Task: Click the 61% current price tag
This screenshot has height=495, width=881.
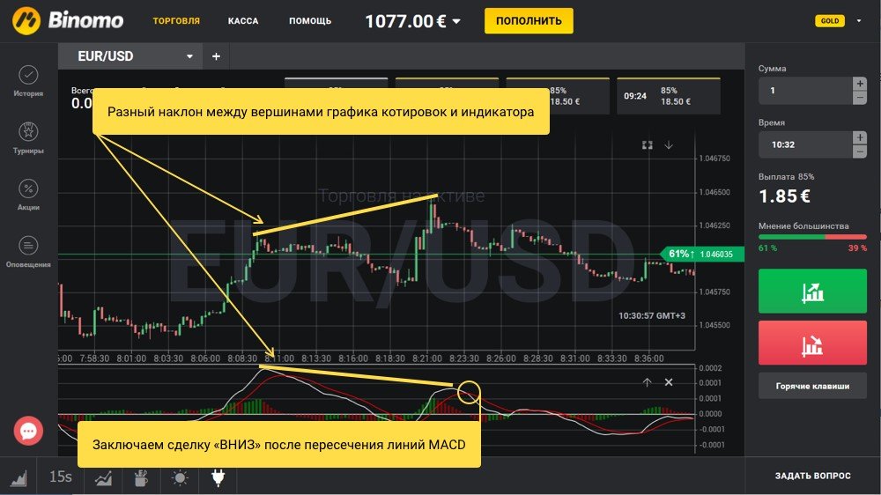Action: click(702, 254)
